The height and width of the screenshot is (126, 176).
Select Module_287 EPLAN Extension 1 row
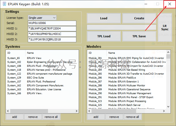[127, 81]
